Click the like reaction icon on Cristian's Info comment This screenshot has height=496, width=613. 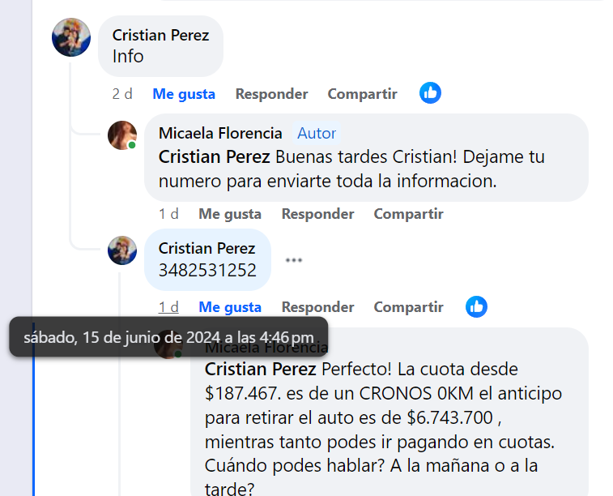430,93
